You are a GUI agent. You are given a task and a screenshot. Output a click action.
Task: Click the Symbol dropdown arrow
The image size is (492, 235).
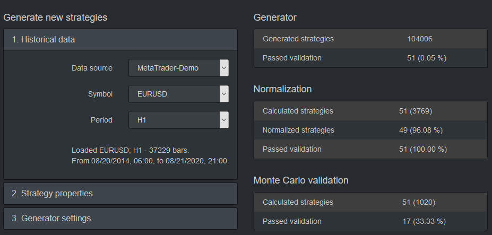click(x=224, y=94)
